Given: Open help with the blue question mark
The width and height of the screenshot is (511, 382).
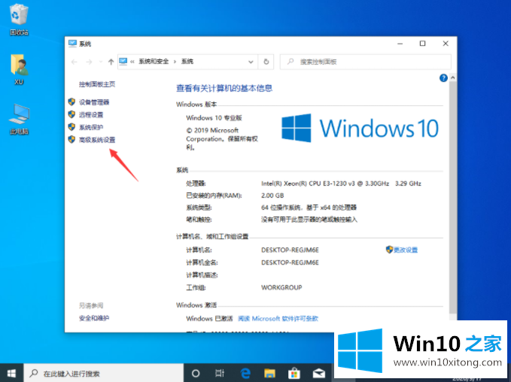Looking at the screenshot, I should click(x=443, y=78).
